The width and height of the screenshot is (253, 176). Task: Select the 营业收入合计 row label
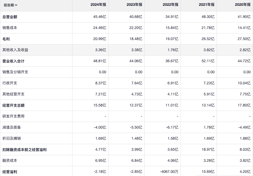(13, 61)
